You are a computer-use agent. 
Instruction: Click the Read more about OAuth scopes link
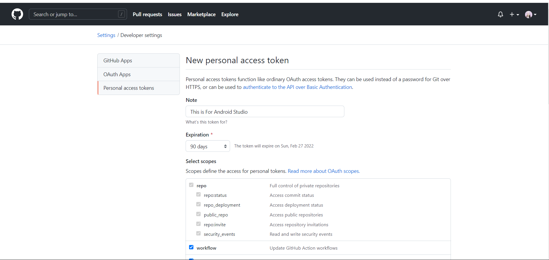point(323,171)
